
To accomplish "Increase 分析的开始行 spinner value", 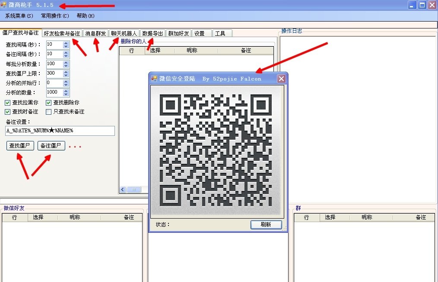I will click(x=66, y=81).
